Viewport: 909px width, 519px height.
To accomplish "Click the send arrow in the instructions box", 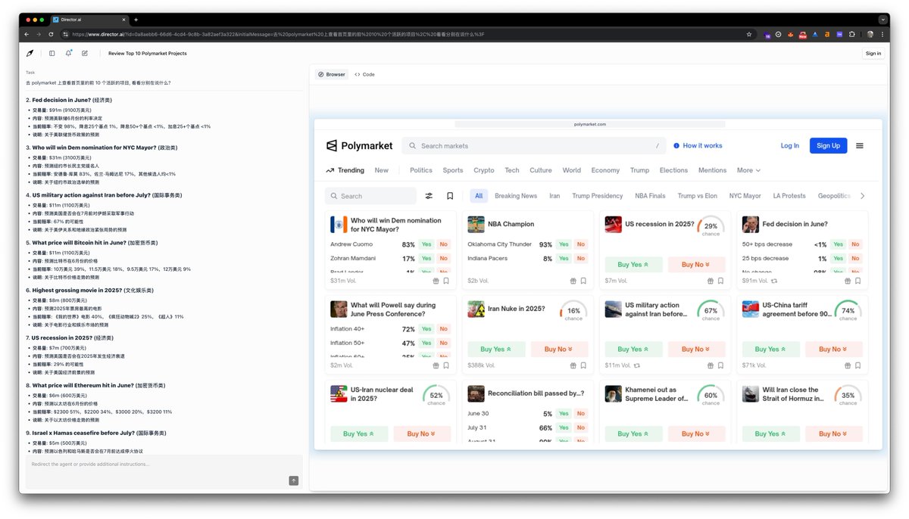I will pos(294,480).
